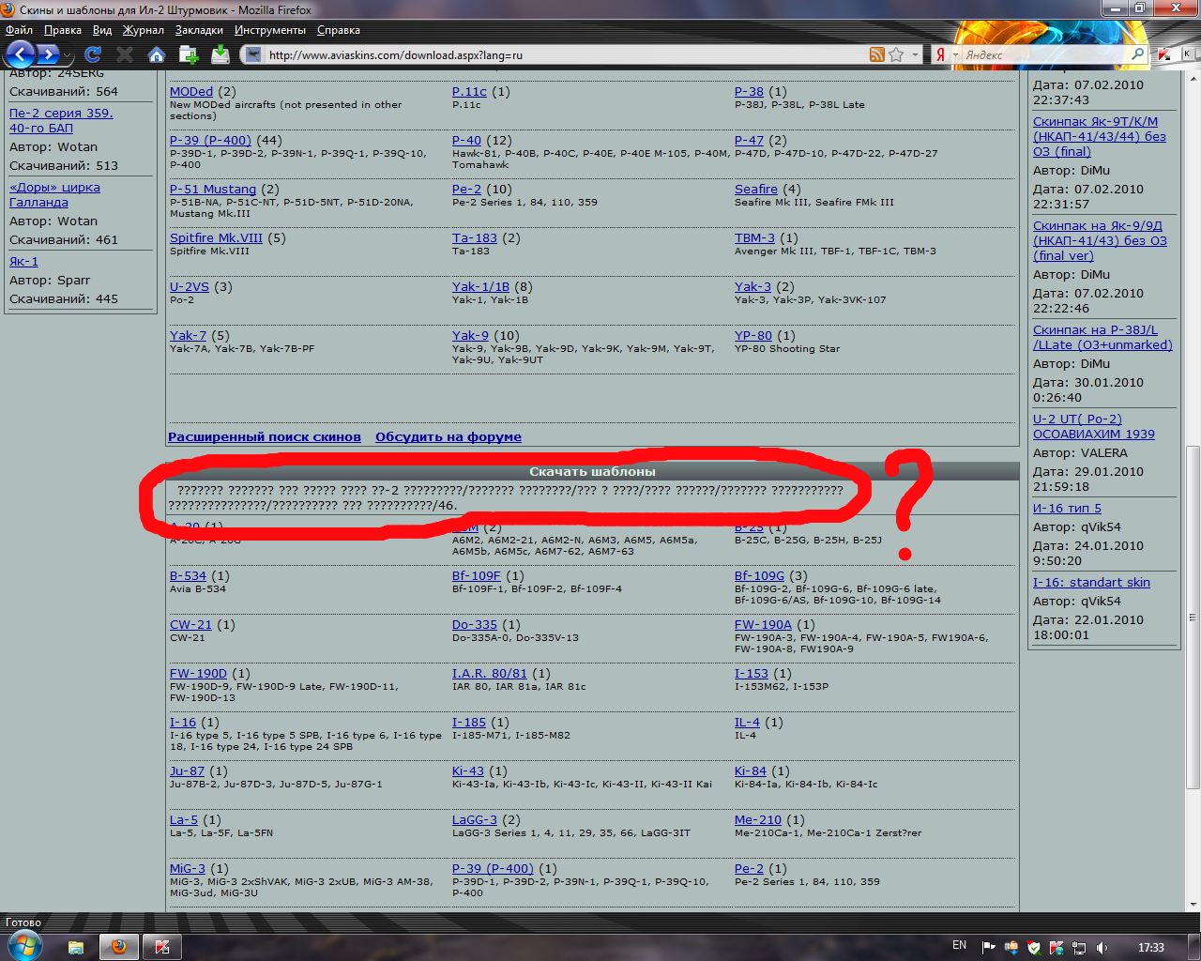Click the URL address bar
Screen dimensions: 1201x961
point(566,54)
